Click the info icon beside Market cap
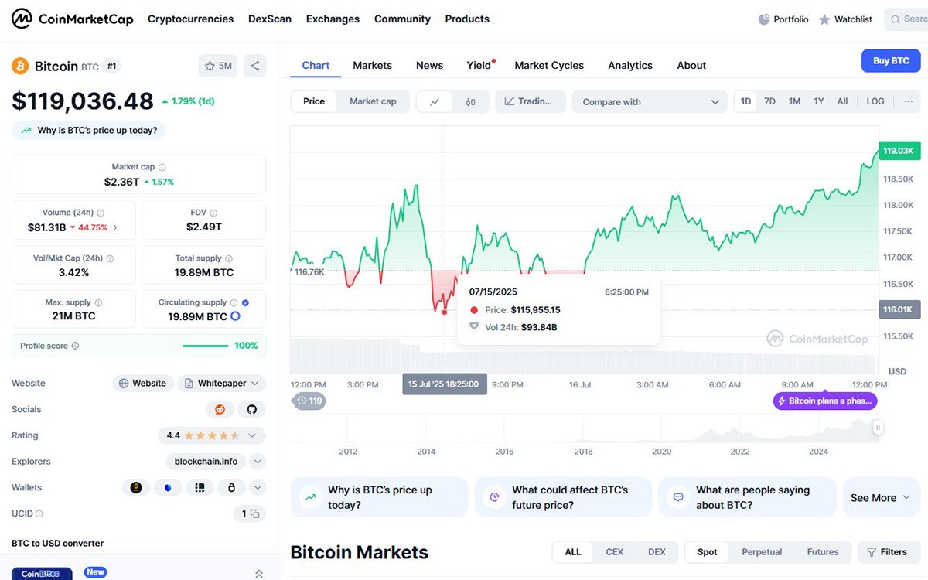The height and width of the screenshot is (580, 928). pyautogui.click(x=162, y=167)
